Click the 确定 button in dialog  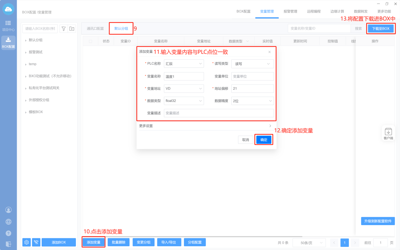[264, 140]
